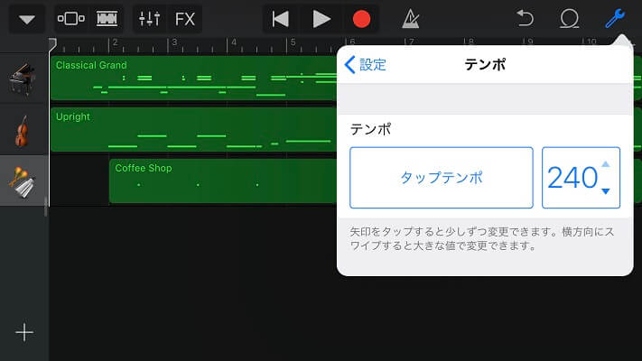Go back to 設定 menu
Image resolution: width=642 pixels, height=361 pixels.
[366, 65]
